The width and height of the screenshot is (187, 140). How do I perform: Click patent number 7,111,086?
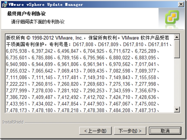click(x=17, y=78)
